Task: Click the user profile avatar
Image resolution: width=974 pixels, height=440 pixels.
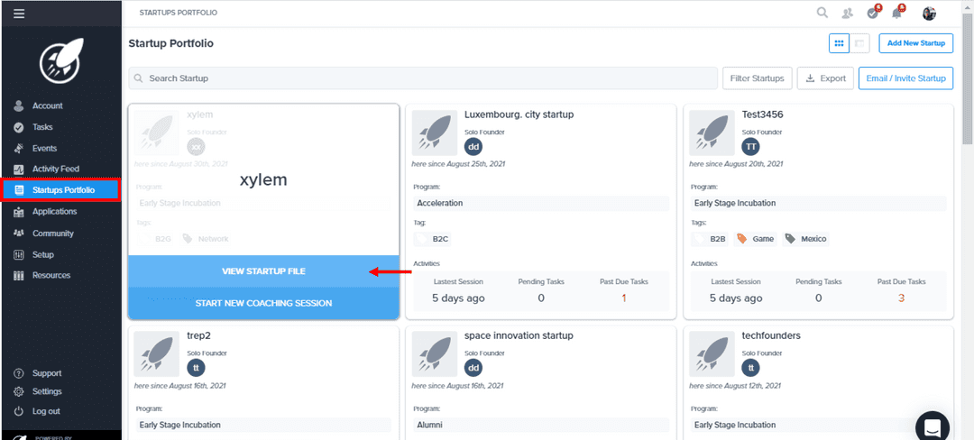Action: point(929,14)
